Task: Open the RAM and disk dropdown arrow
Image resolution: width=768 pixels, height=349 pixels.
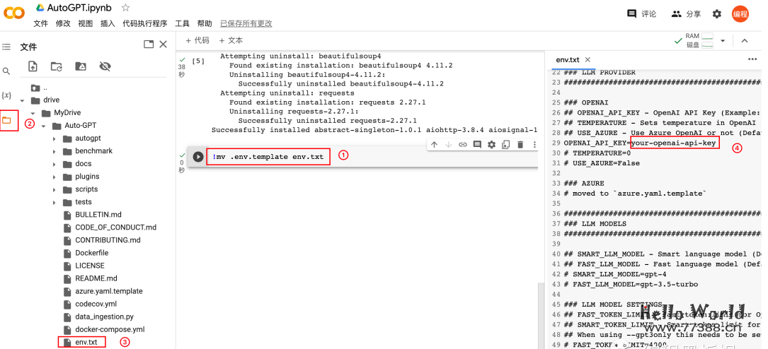Action: tap(723, 41)
